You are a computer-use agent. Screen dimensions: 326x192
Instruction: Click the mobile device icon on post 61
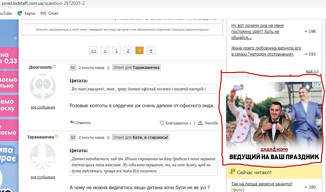click(x=108, y=68)
